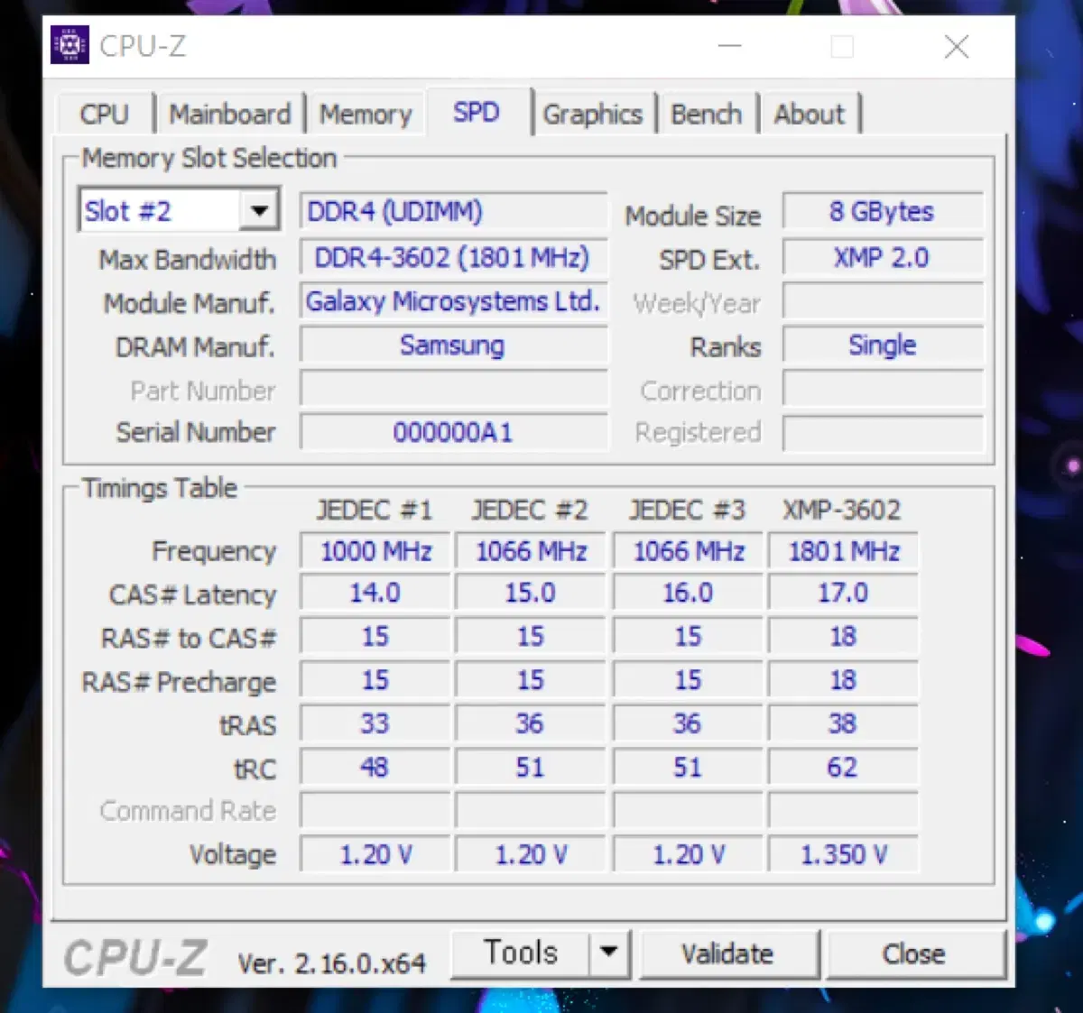Click the Serial Number label
1083x1013 pixels.
coord(196,432)
